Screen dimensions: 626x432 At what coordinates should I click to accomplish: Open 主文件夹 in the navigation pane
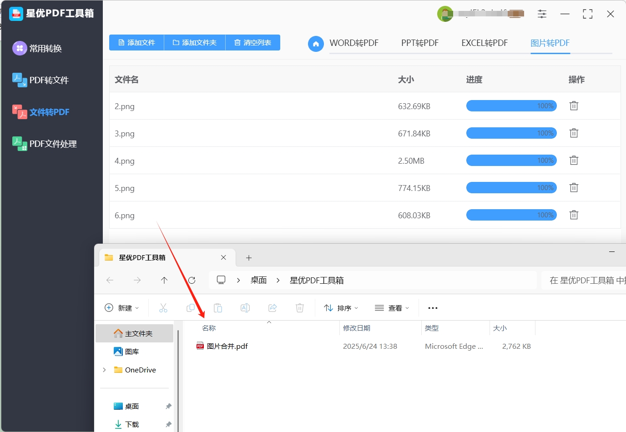pos(135,333)
